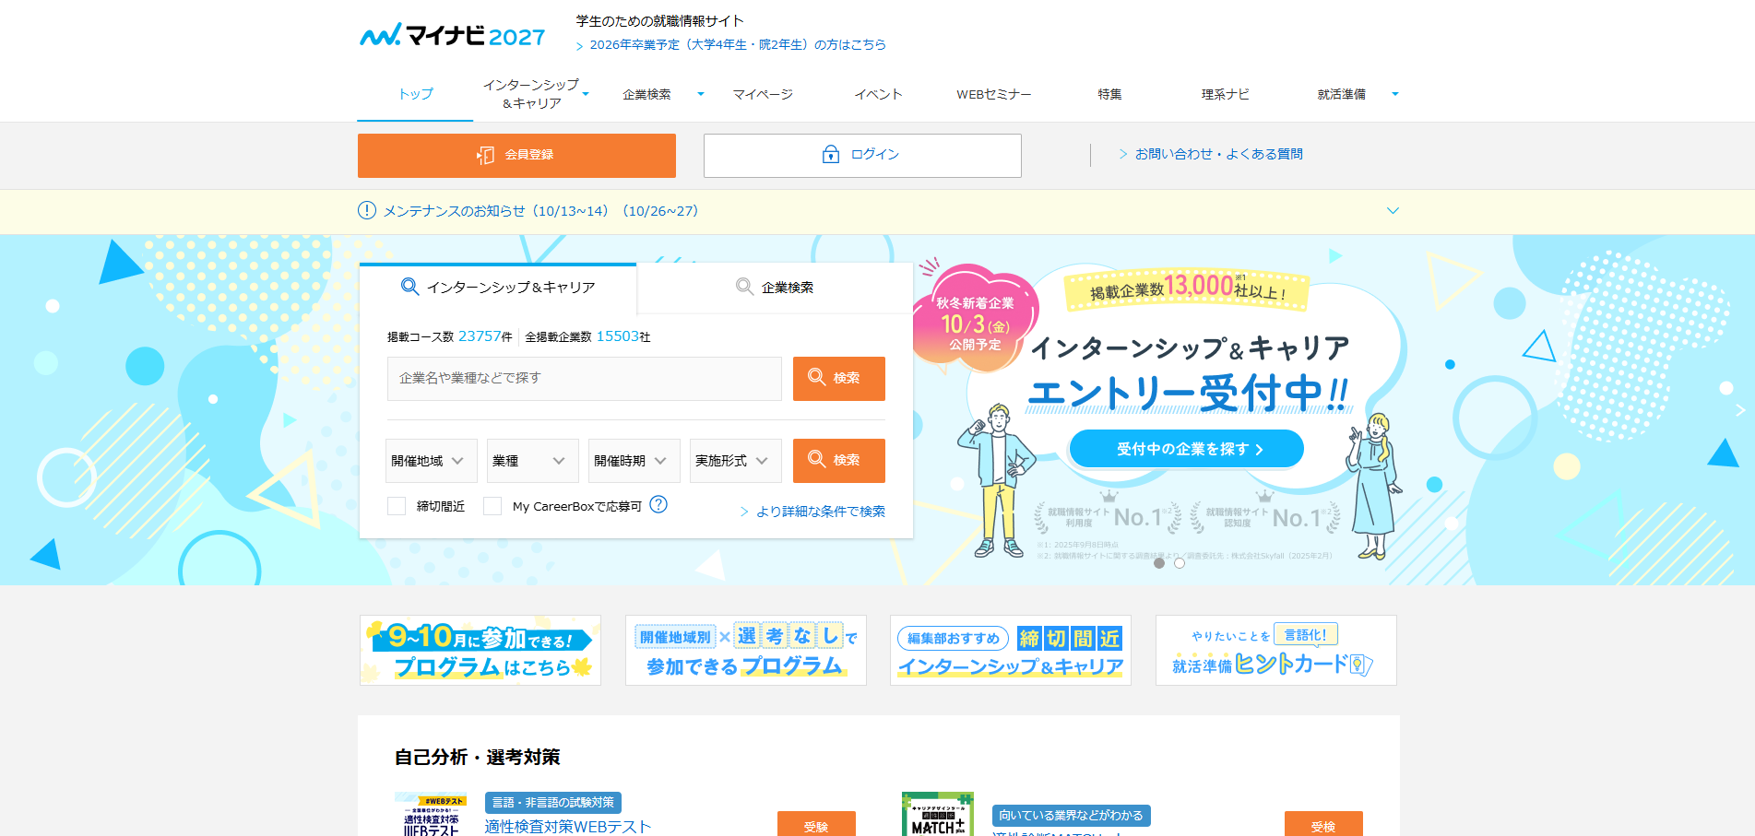Image resolution: width=1755 pixels, height=836 pixels.
Task: Click the magnifier icon in the インターンシップ＆キャリア tab
Action: 409,287
